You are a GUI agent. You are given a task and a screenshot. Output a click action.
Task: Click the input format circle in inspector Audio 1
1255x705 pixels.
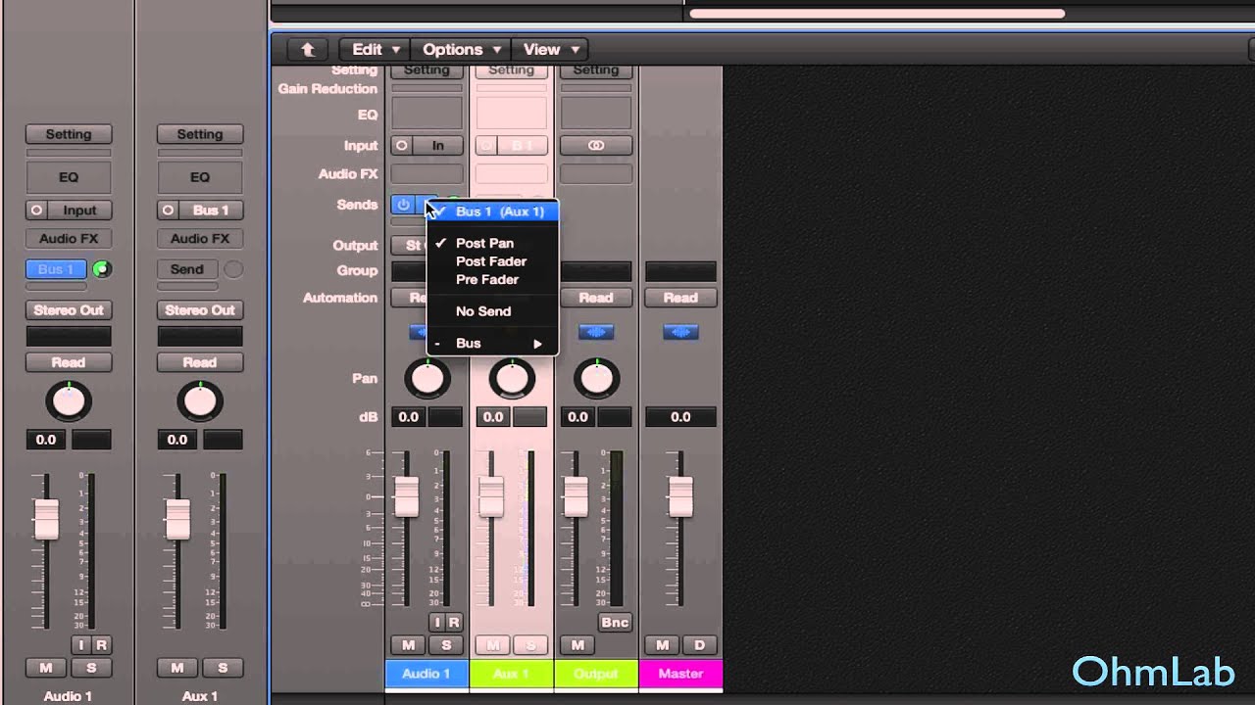pyautogui.click(x=37, y=211)
